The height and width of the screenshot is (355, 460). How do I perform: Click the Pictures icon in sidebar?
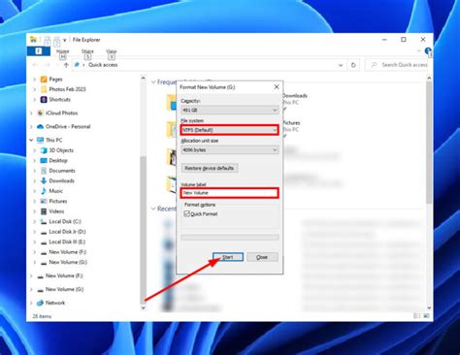point(44,201)
